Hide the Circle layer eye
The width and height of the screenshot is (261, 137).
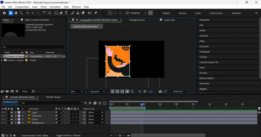click(2, 119)
